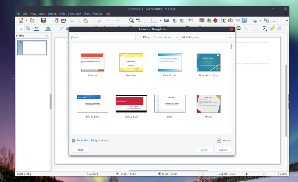Activate the Clone Formatting tool
Screen dimensions: 298x182
pos(98,20)
